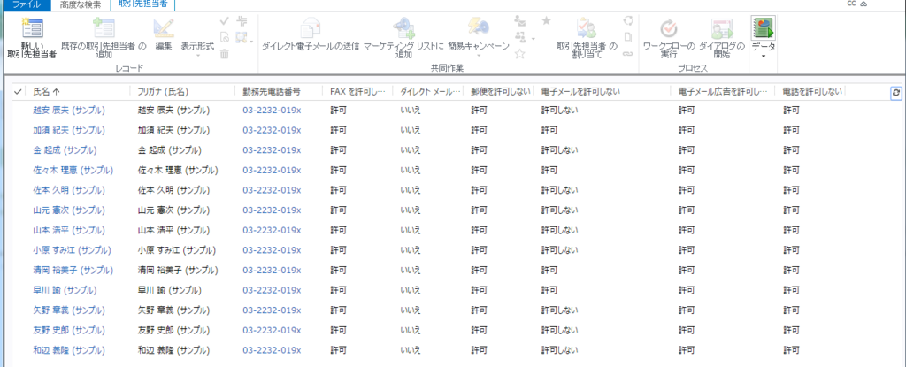The width and height of the screenshot is (906, 367).
Task: Open the ファイル tab
Action: click(x=26, y=4)
